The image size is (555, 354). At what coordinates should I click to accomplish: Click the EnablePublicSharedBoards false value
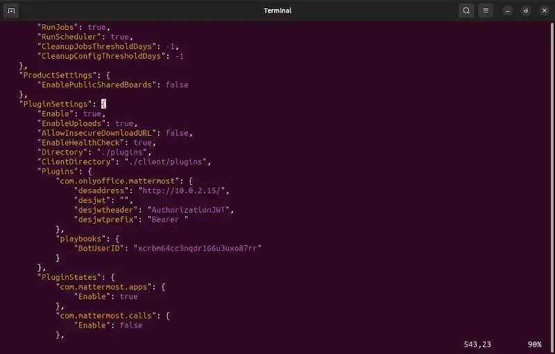[176, 85]
